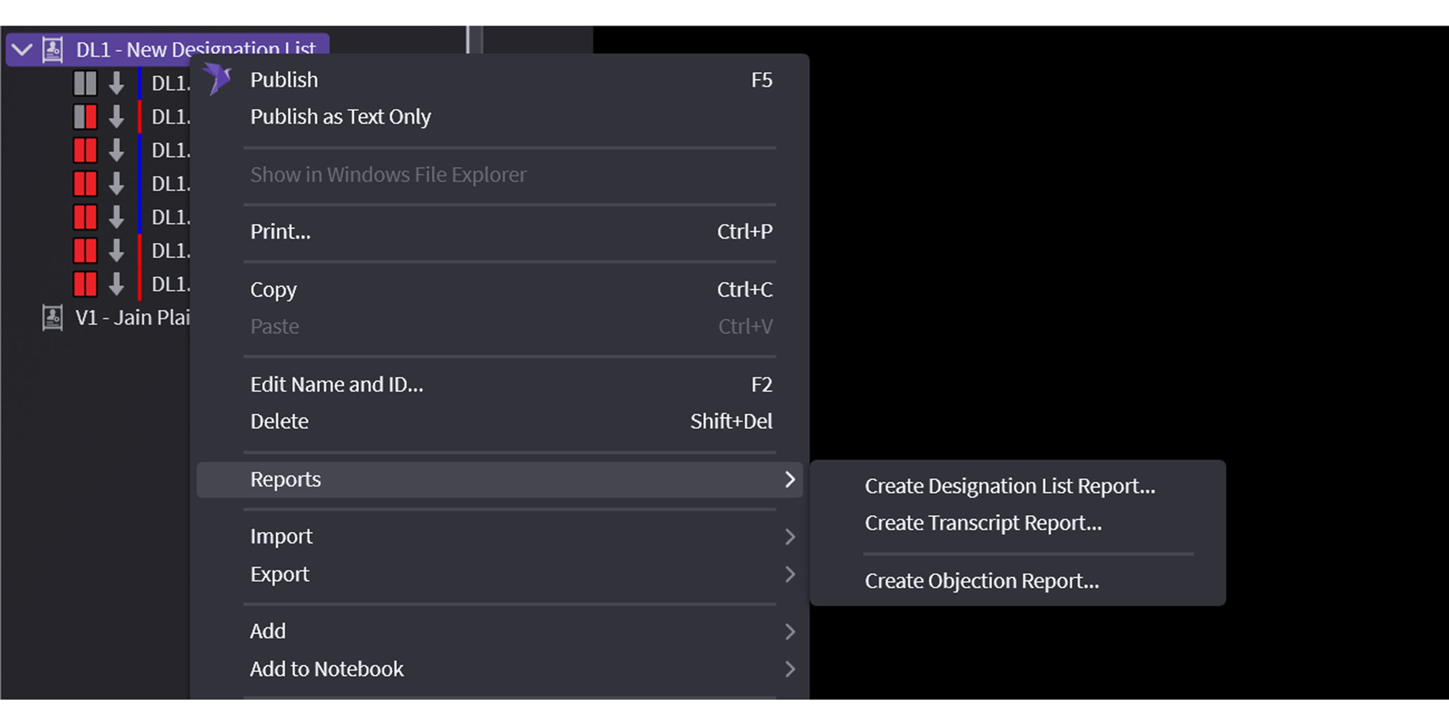1449x724 pixels.
Task: Click the down arrow on the first DL1 row
Action: click(x=116, y=83)
